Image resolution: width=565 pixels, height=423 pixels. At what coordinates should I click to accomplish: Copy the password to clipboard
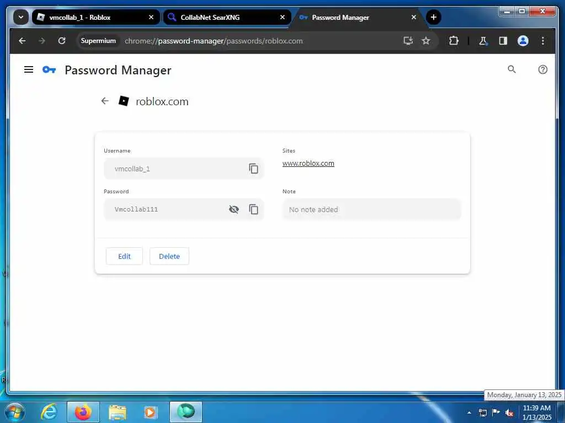(x=254, y=209)
